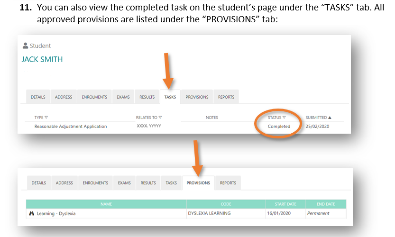Select the DYSLEXIA LEARNING code cell
This screenshot has height=237, width=395.
pyautogui.click(x=209, y=213)
